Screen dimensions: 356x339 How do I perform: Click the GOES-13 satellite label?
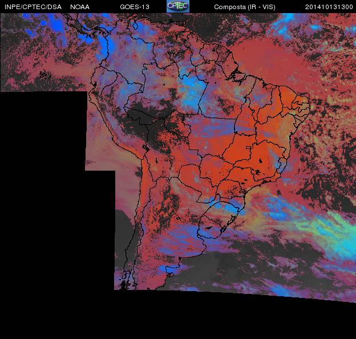click(x=135, y=7)
